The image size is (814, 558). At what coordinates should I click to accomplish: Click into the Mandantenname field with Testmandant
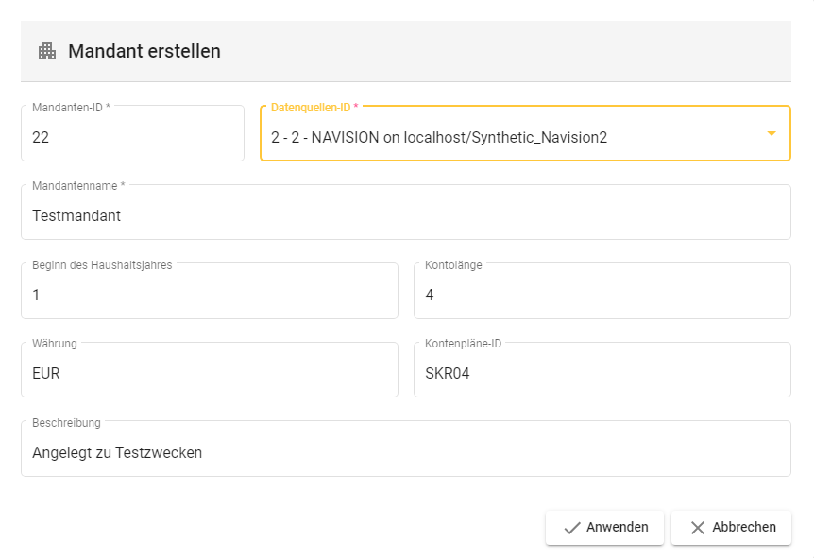point(406,216)
